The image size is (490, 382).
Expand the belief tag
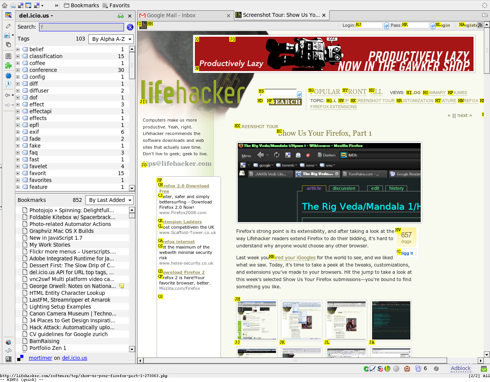18,49
